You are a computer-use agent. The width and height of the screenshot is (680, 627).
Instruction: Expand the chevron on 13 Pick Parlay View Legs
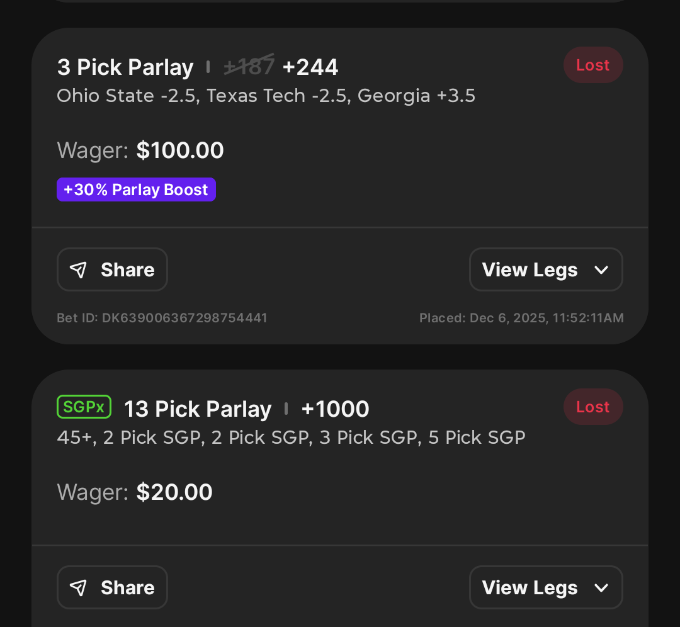(x=601, y=588)
